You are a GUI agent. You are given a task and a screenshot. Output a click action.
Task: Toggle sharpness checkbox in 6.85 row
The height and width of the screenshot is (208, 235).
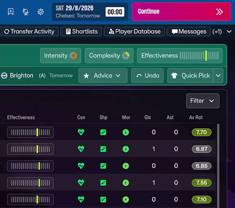coord(103,166)
